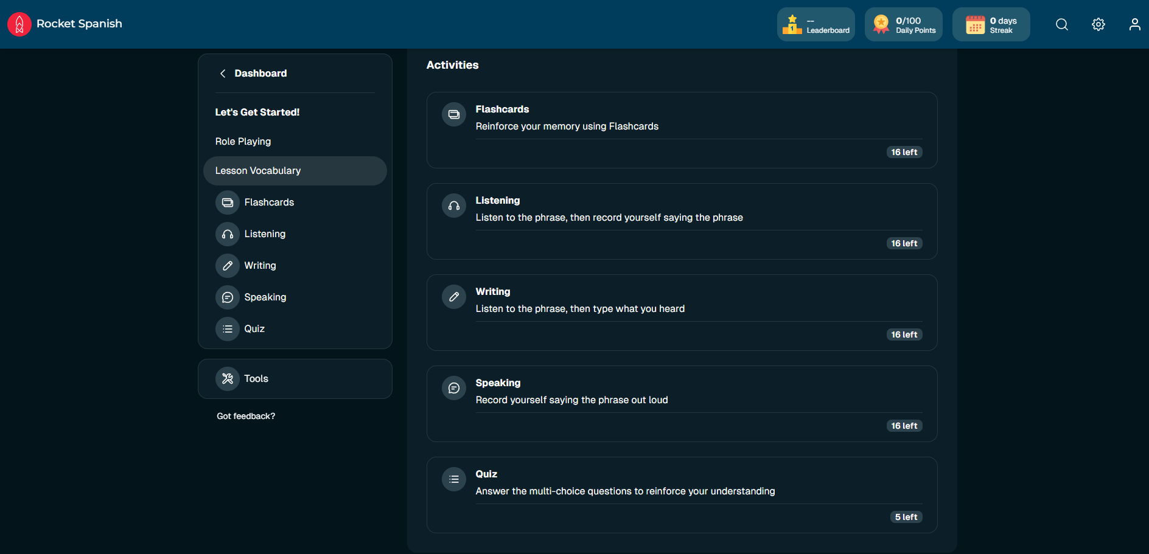The width and height of the screenshot is (1149, 554).
Task: Click the Listening activity headphones icon
Action: [x=454, y=206]
